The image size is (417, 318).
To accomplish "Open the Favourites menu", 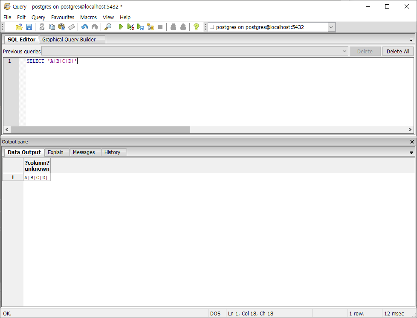I will [63, 18].
